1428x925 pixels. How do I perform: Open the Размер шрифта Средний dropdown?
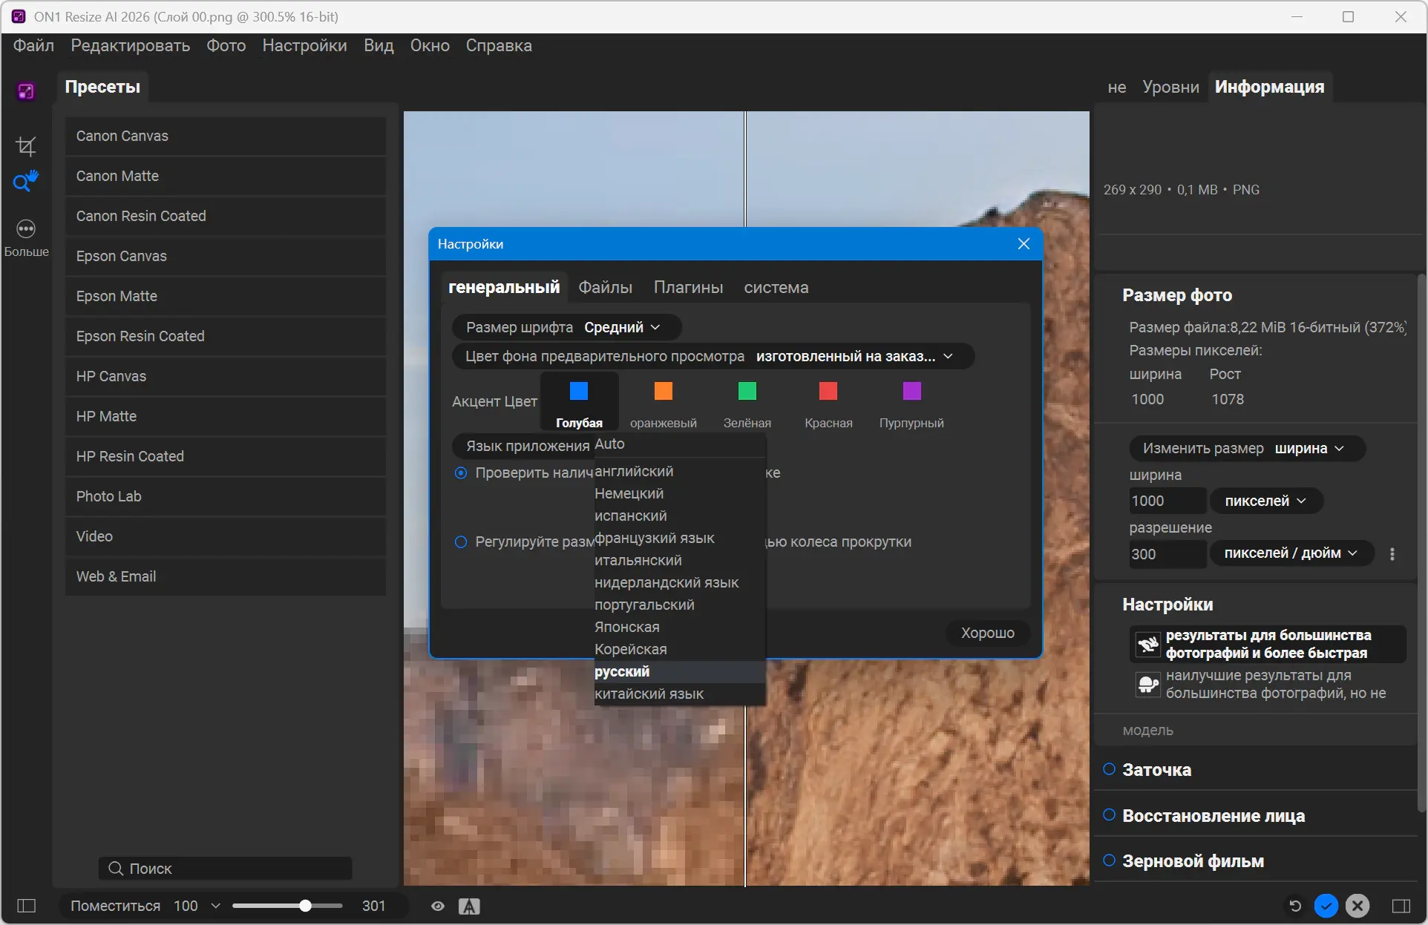pyautogui.click(x=622, y=327)
